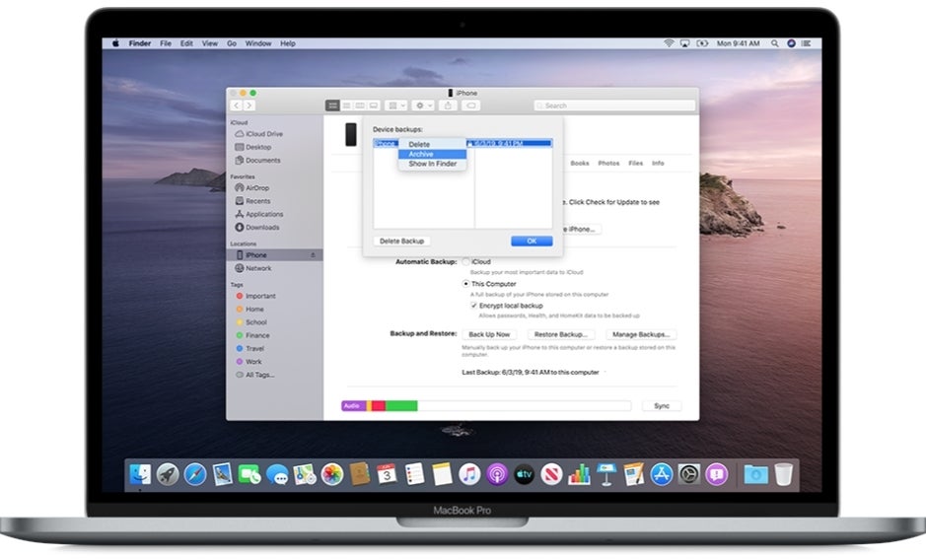The image size is (926, 559).
Task: Click the green segment of storage bar
Action: pos(401,406)
